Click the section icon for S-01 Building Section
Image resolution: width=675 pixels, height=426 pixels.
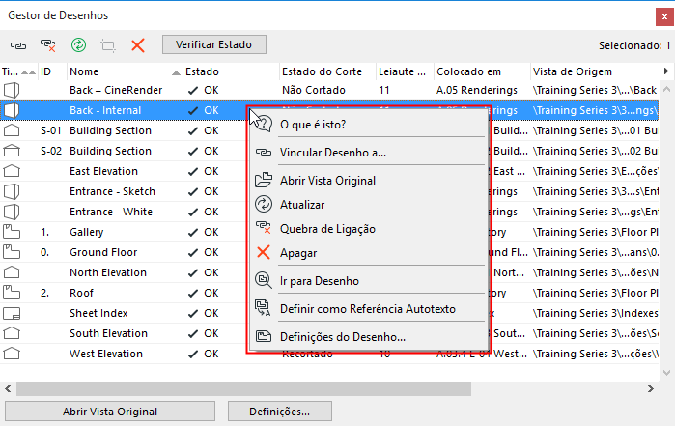[x=12, y=130]
